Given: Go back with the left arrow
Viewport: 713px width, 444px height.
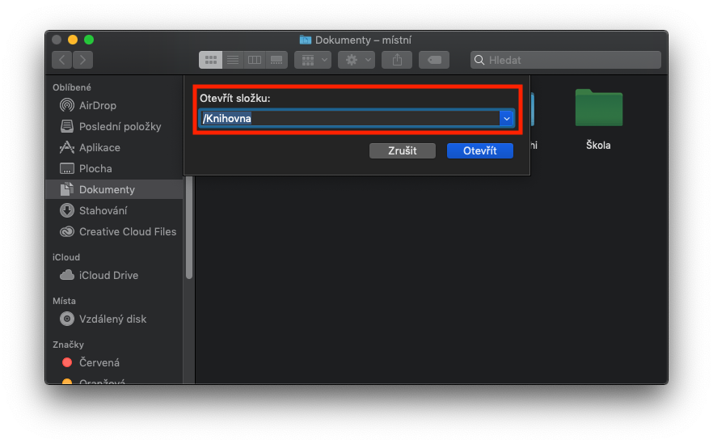Looking at the screenshot, I should pos(62,60).
